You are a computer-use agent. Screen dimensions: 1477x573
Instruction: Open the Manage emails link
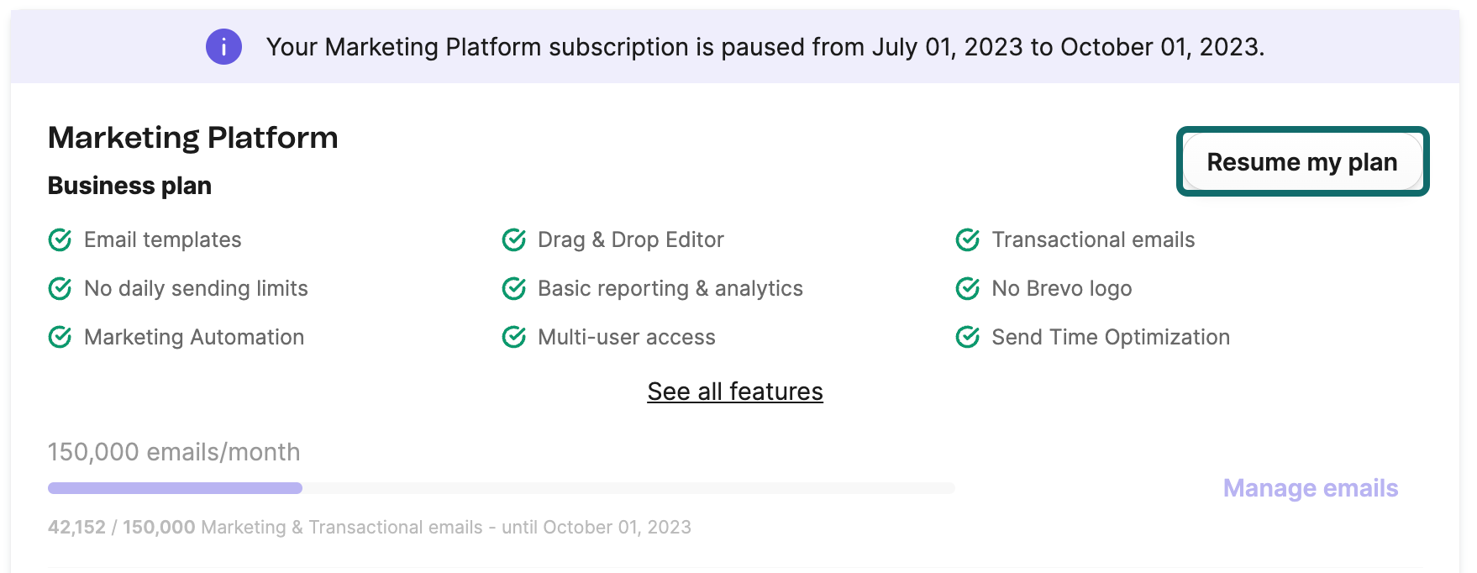click(1311, 488)
